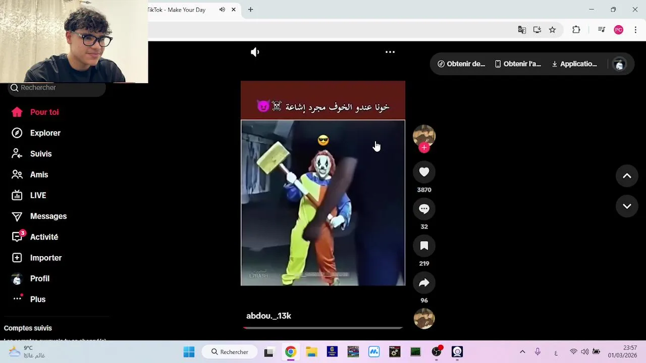Go to previous video with up chevron

(627, 176)
